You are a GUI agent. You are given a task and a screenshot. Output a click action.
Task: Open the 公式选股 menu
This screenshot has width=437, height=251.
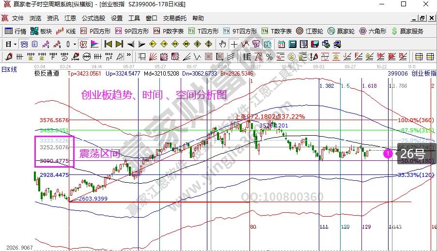pyautogui.click(x=94, y=18)
